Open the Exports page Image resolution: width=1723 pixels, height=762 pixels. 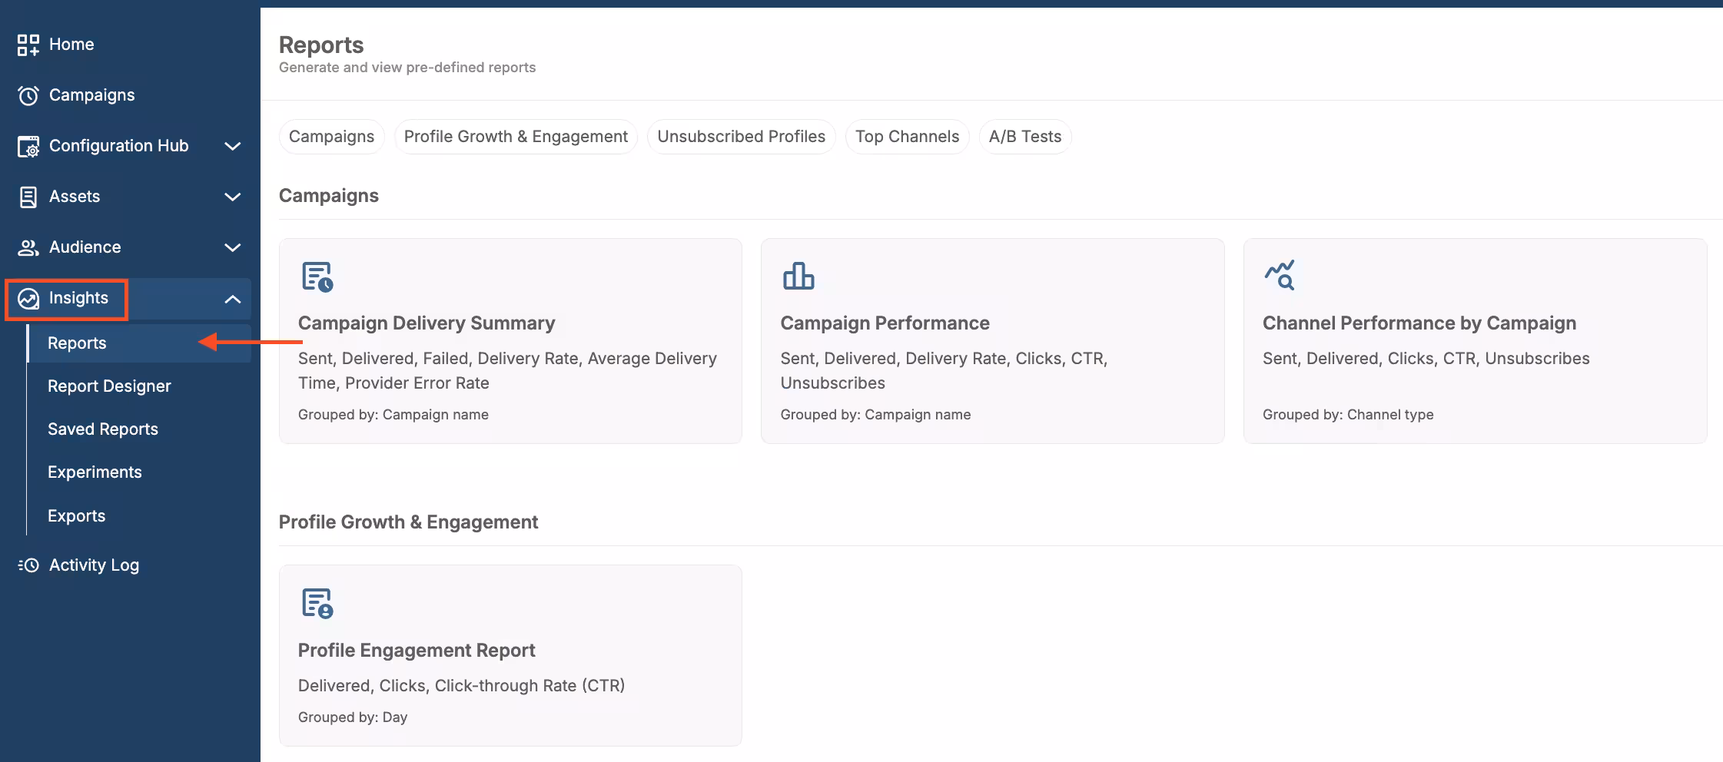coord(77,516)
